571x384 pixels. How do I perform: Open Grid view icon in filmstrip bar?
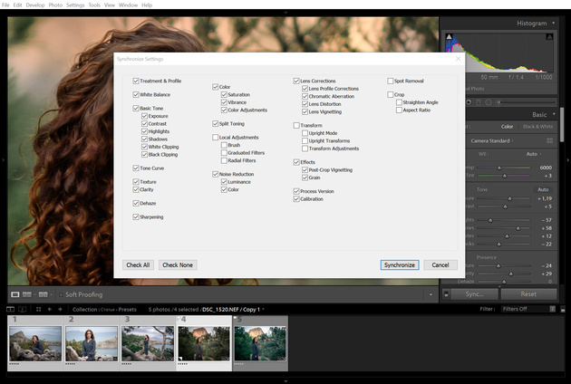tap(39, 310)
